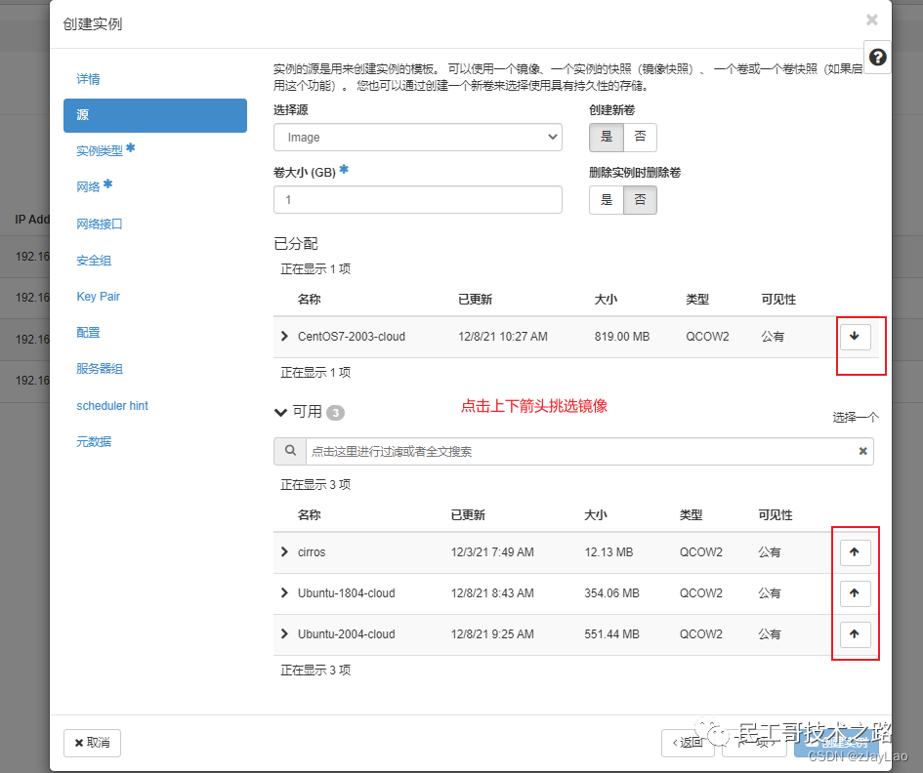The width and height of the screenshot is (923, 773).
Task: Allocate Ubuntu-1804-cloud with up arrow
Action: point(855,593)
